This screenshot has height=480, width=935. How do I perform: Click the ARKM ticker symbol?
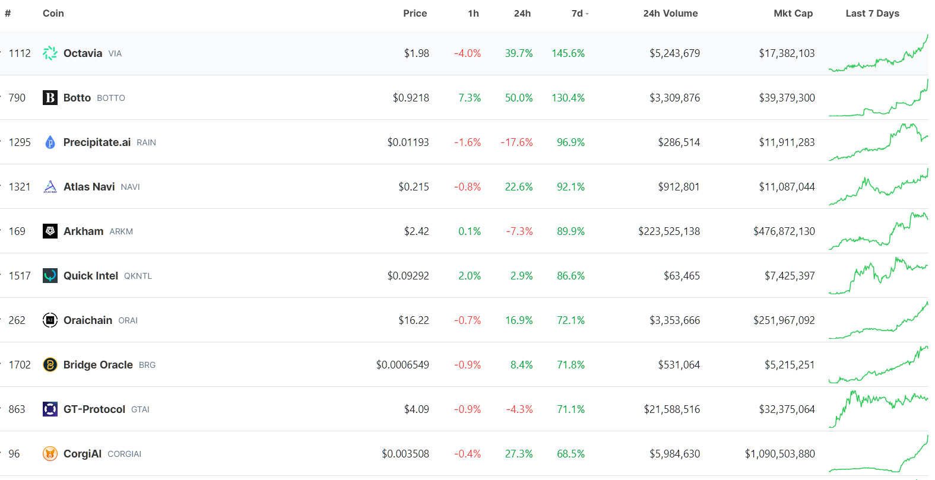coord(121,232)
